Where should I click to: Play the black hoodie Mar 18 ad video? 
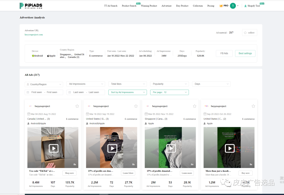coord(112,148)
